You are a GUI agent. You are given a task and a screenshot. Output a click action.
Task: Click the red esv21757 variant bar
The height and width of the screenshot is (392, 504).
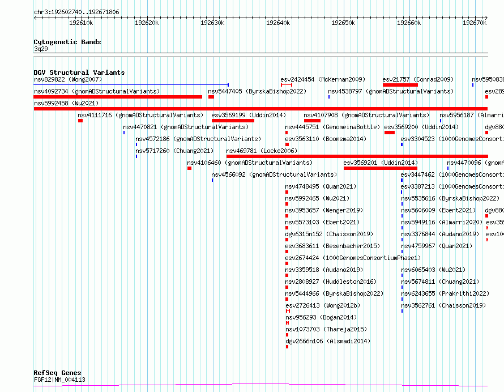point(400,85)
